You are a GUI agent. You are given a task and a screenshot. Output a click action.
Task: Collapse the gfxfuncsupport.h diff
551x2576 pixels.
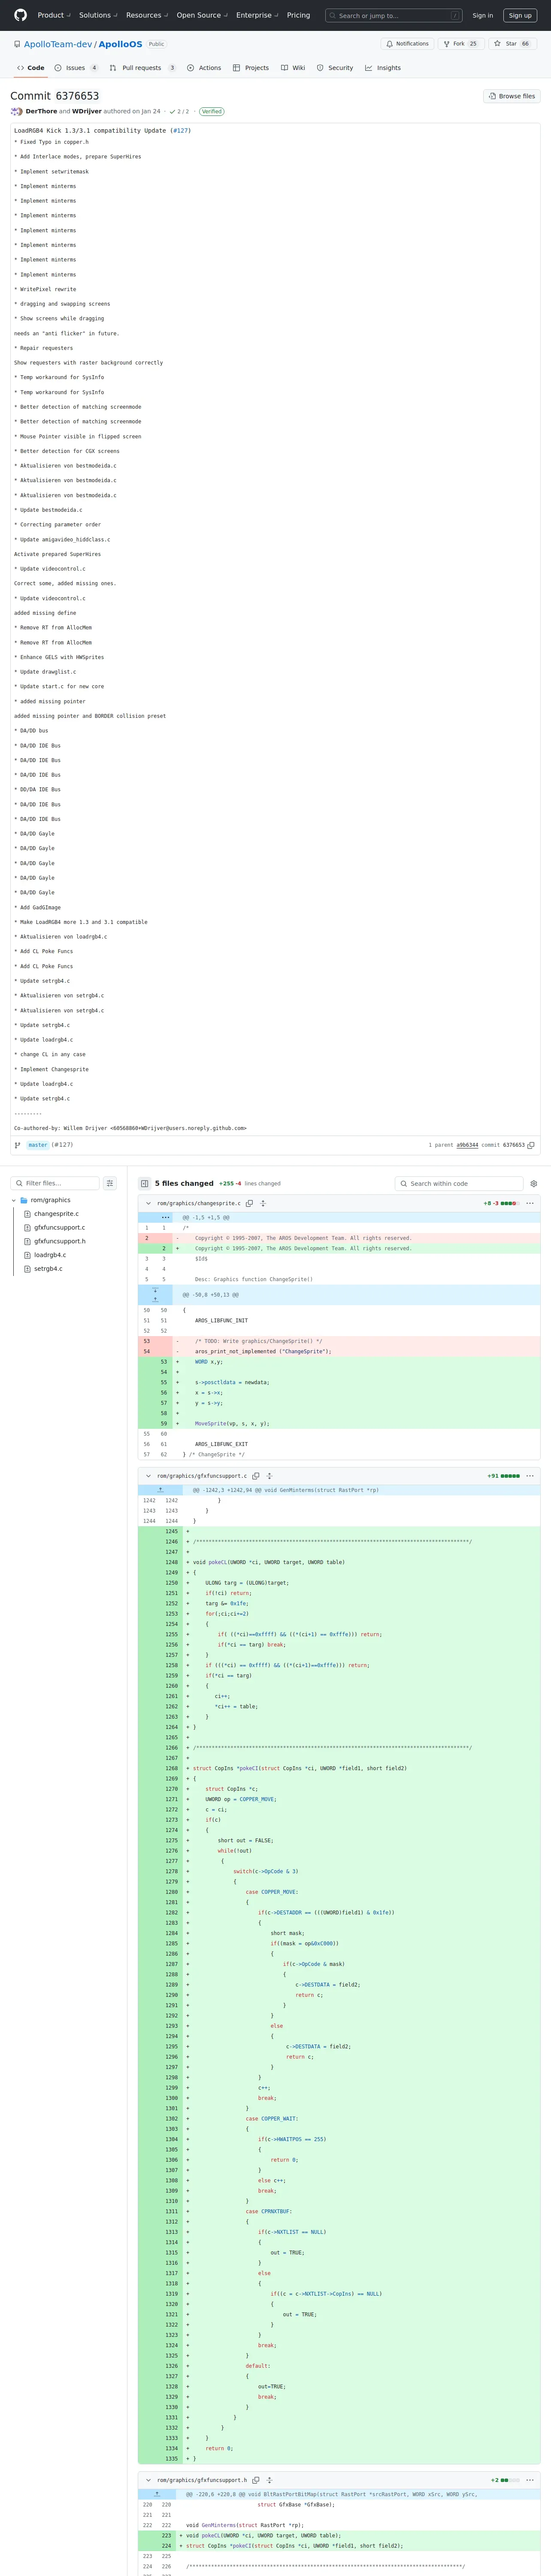[148, 2480]
